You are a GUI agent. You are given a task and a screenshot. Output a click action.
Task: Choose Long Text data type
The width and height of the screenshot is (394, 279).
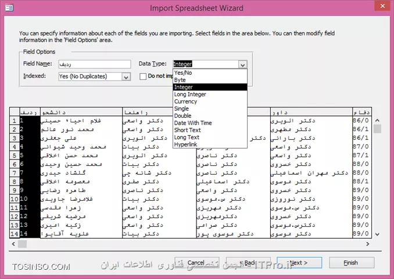click(210, 137)
